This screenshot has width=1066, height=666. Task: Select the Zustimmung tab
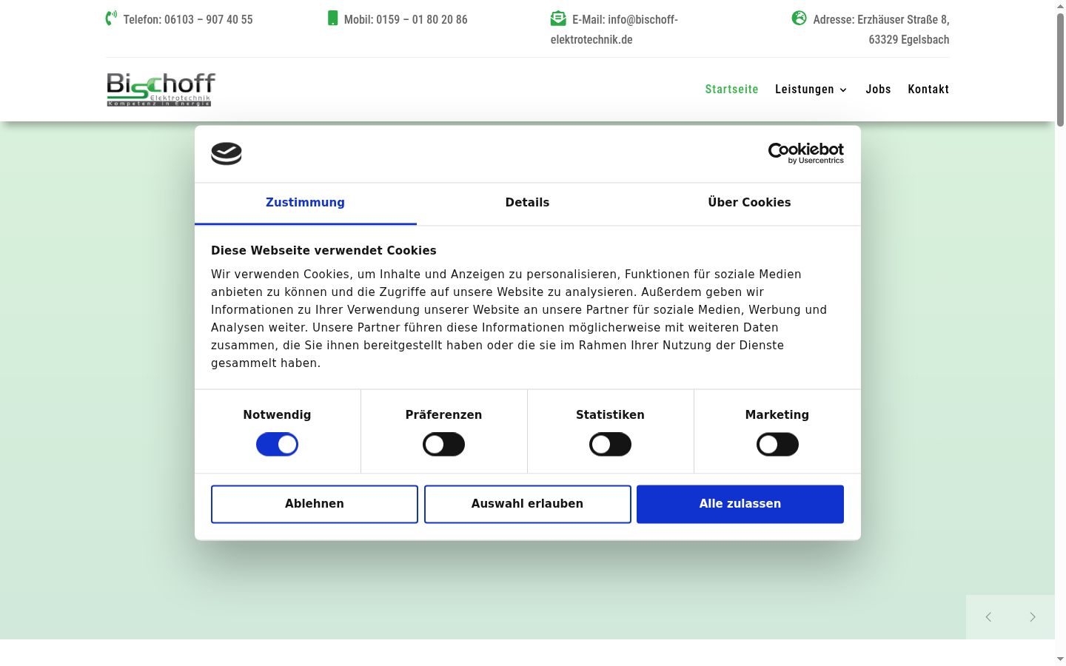[305, 203]
